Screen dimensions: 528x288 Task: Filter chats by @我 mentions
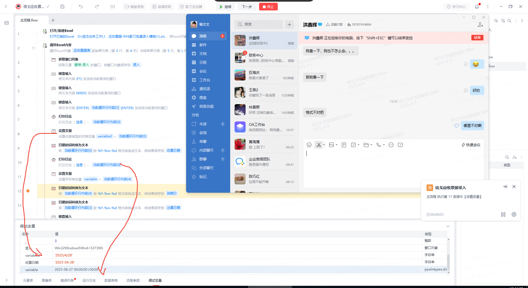coord(208,133)
